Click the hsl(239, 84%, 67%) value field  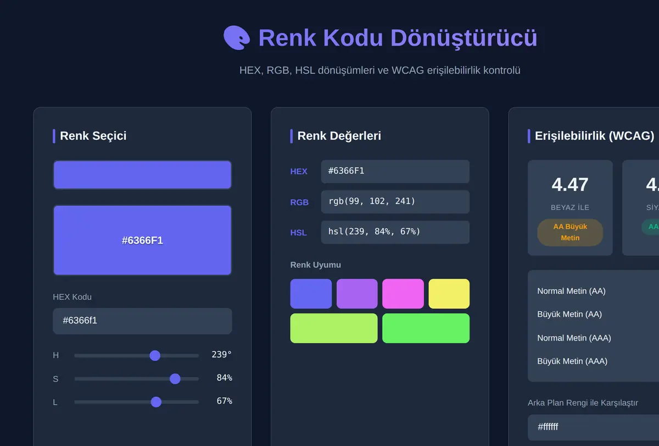(x=395, y=232)
